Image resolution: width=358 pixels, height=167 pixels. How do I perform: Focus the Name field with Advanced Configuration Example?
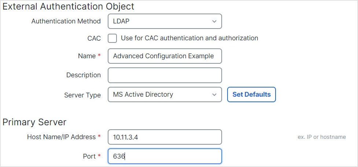[x=165, y=56]
